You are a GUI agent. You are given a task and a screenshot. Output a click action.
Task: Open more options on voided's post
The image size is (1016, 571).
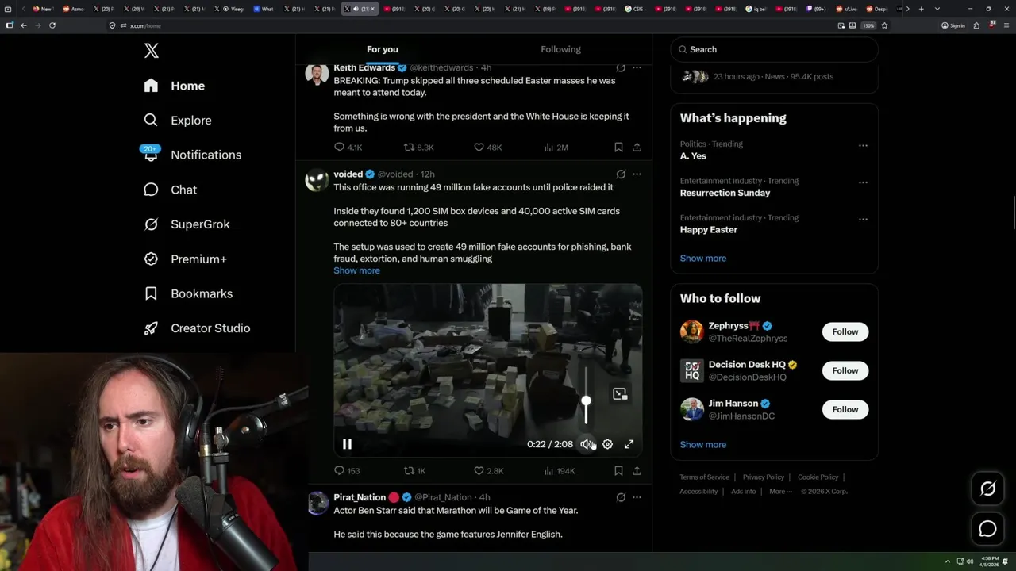click(x=637, y=174)
